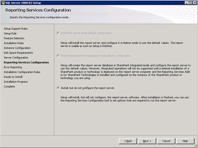Click Installation Progress step
The width and height of the screenshot is (198, 148).
(x=16, y=82)
